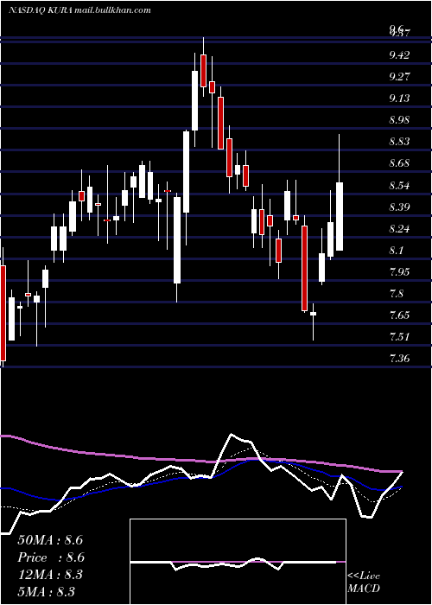Click the last white candlestick on the right
The image size is (432, 605).
(x=340, y=216)
